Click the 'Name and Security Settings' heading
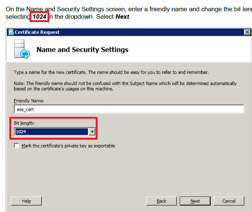 click(x=82, y=49)
